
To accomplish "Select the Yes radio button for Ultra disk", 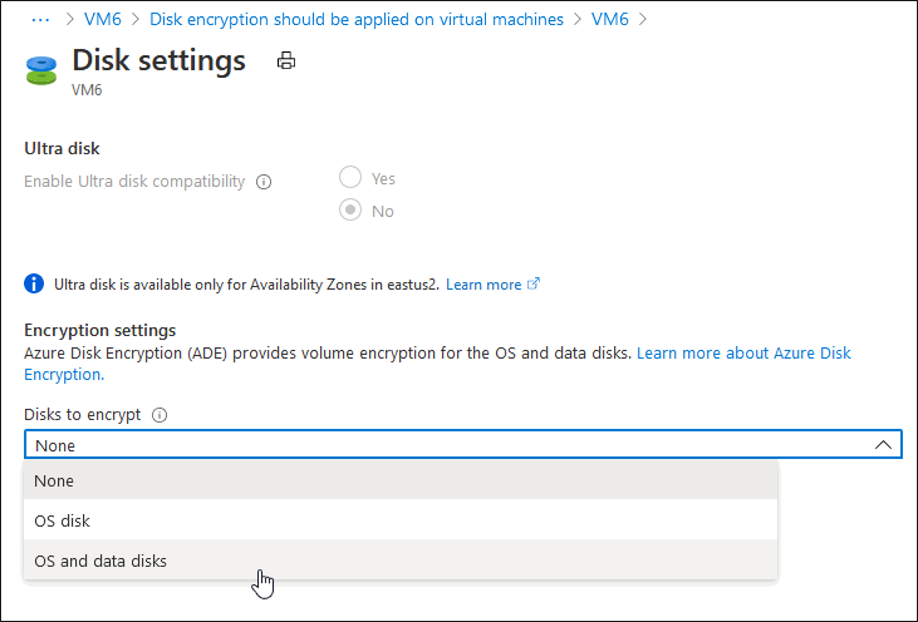I will click(350, 177).
